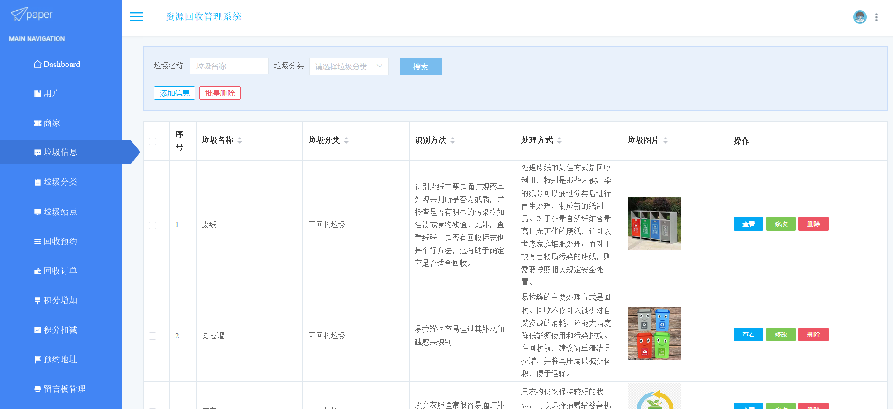Click the 批量删除 button
Viewport: 893px width, 409px height.
point(220,93)
